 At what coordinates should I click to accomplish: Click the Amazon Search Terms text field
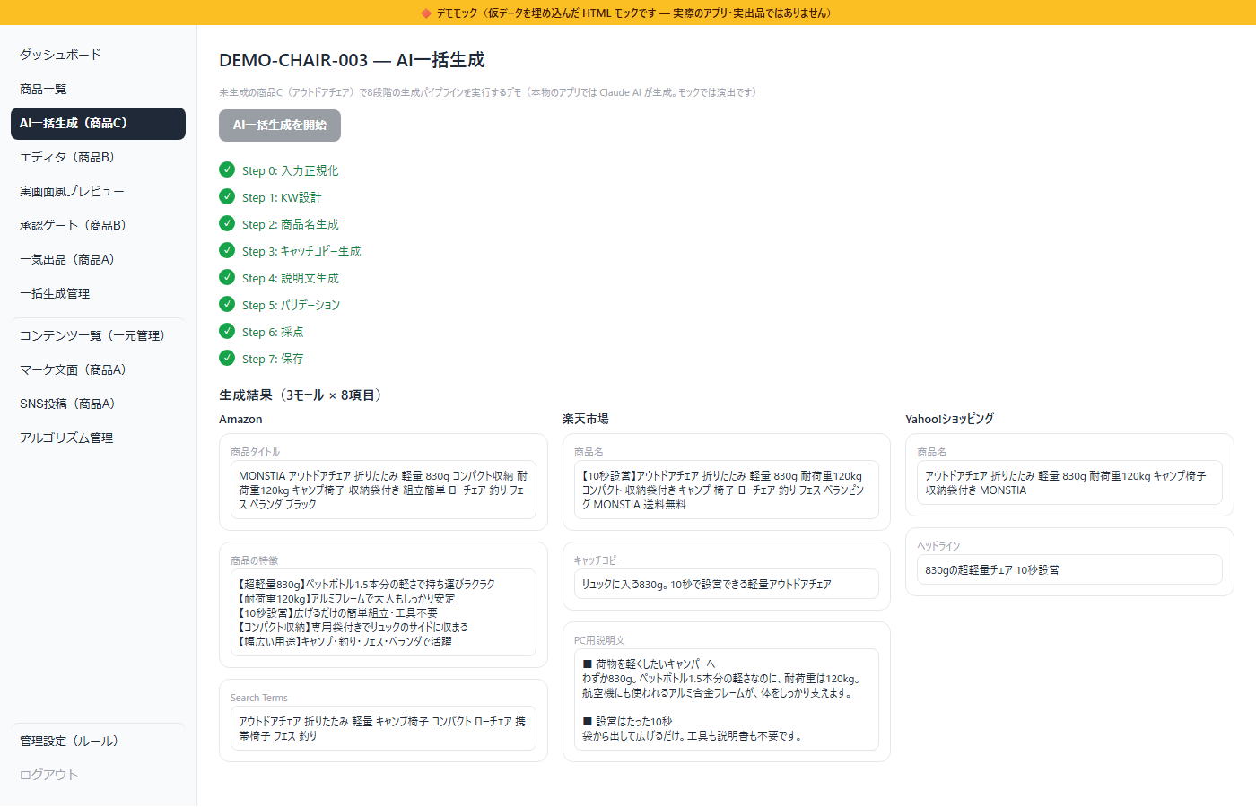coord(383,728)
